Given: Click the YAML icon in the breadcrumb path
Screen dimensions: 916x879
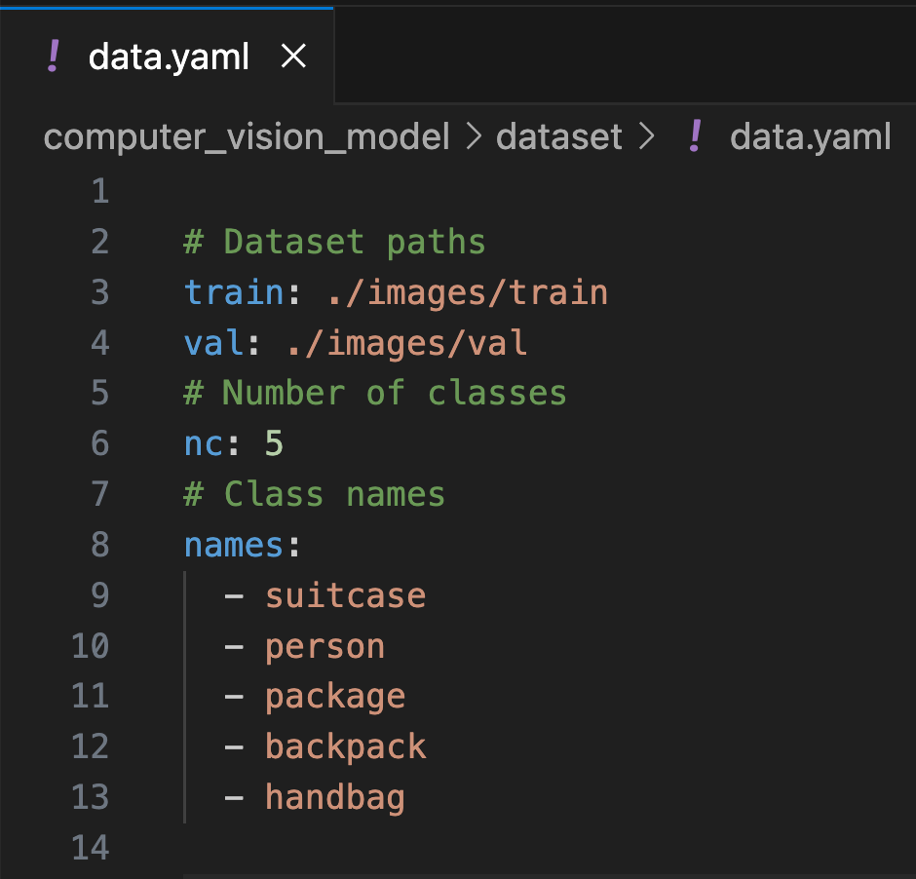Looking at the screenshot, I should coord(695,137).
